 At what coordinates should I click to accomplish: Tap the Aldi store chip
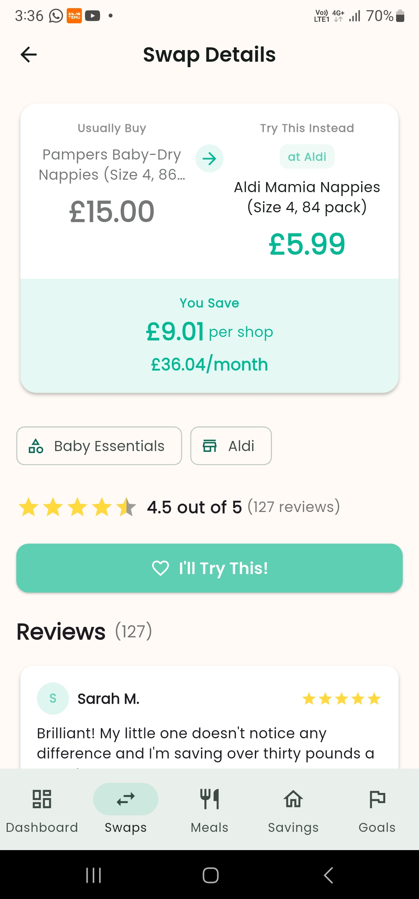click(231, 446)
